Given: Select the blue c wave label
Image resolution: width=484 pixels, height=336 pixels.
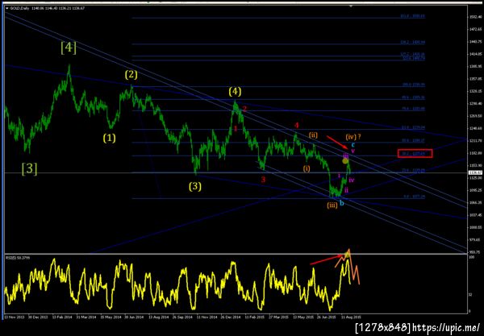Looking at the screenshot, I should [353, 144].
